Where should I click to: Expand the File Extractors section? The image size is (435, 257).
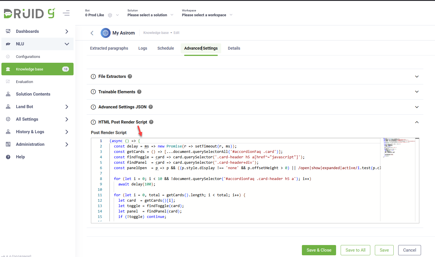[416, 76]
